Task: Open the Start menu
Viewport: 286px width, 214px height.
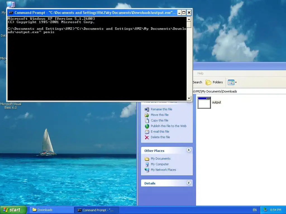Action: pos(13,210)
